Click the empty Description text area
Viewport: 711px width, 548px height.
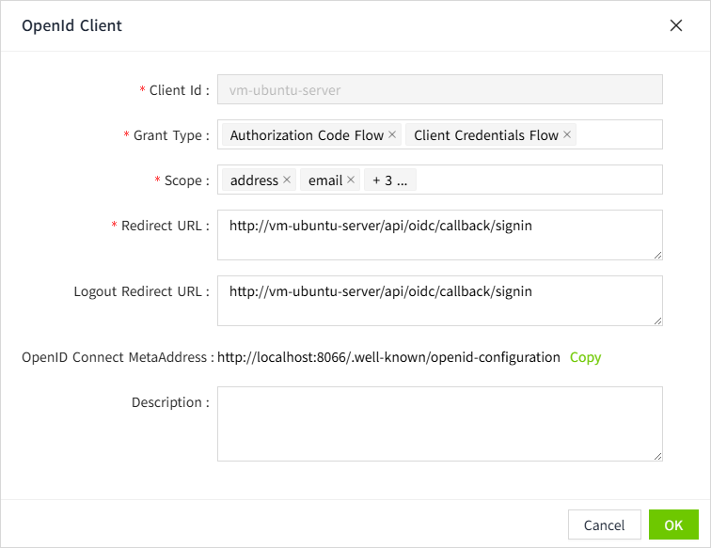(x=439, y=423)
